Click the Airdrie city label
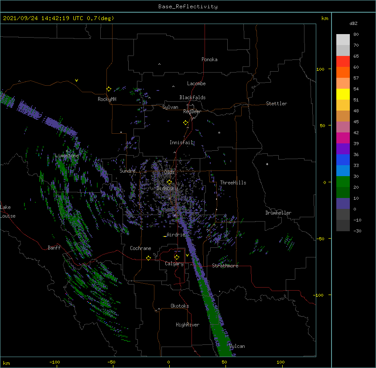Image resolution: width=376 pixels, height=368 pixels. [x=176, y=235]
